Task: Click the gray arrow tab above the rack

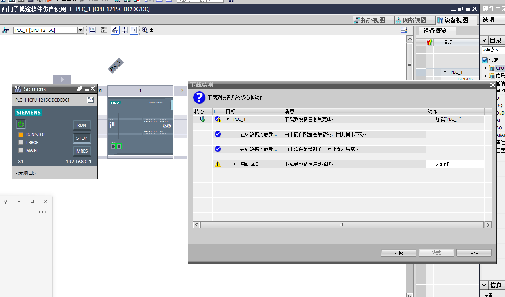Action: (x=62, y=79)
